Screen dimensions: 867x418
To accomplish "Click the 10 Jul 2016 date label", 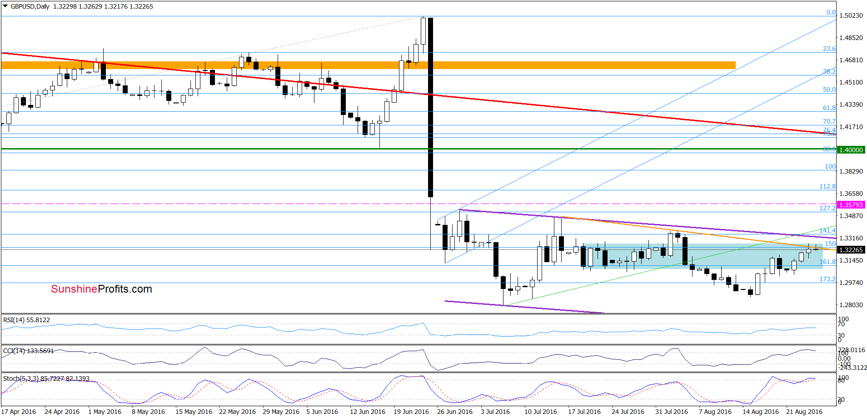I will (x=541, y=412).
